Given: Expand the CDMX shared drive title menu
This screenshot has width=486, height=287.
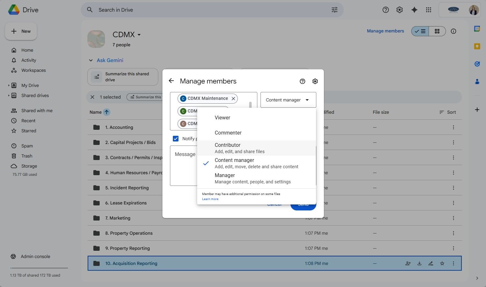Looking at the screenshot, I should [139, 35].
